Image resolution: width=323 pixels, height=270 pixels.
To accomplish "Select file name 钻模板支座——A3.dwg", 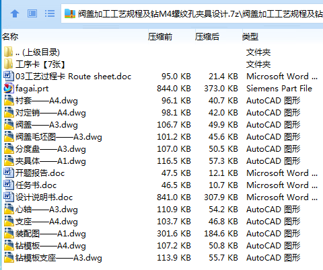I will (59, 258).
